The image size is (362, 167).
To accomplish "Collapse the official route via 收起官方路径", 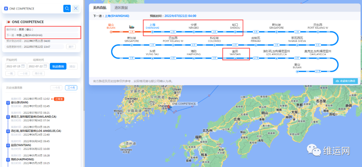I will pos(345,81).
